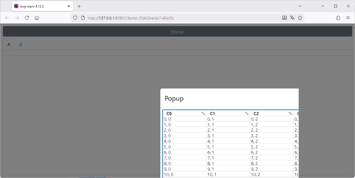The width and height of the screenshot is (355, 178).
Task: Select tab A
Action: point(9,44)
